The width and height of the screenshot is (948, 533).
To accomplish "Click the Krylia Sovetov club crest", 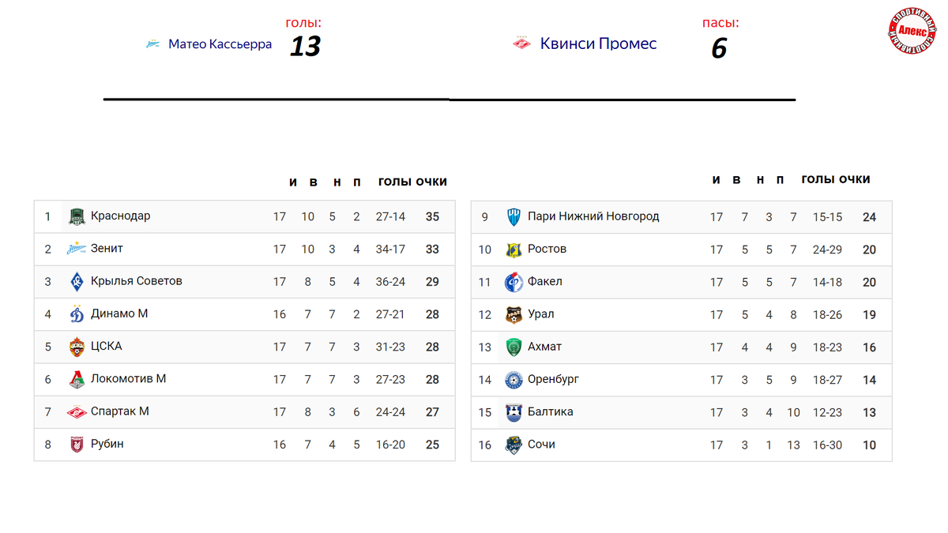I will tap(77, 281).
